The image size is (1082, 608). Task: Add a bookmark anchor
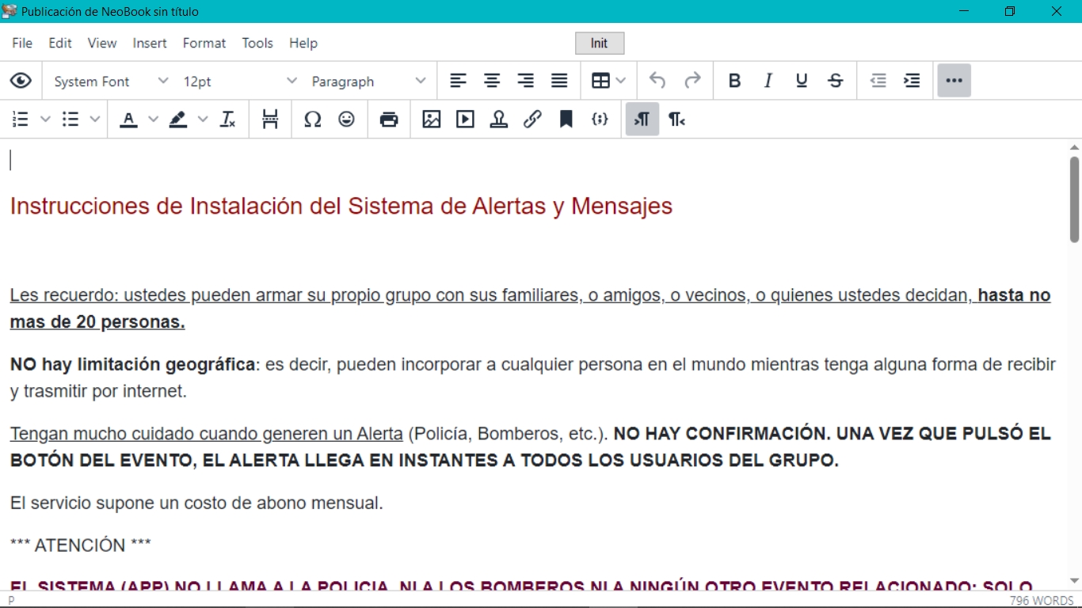566,120
